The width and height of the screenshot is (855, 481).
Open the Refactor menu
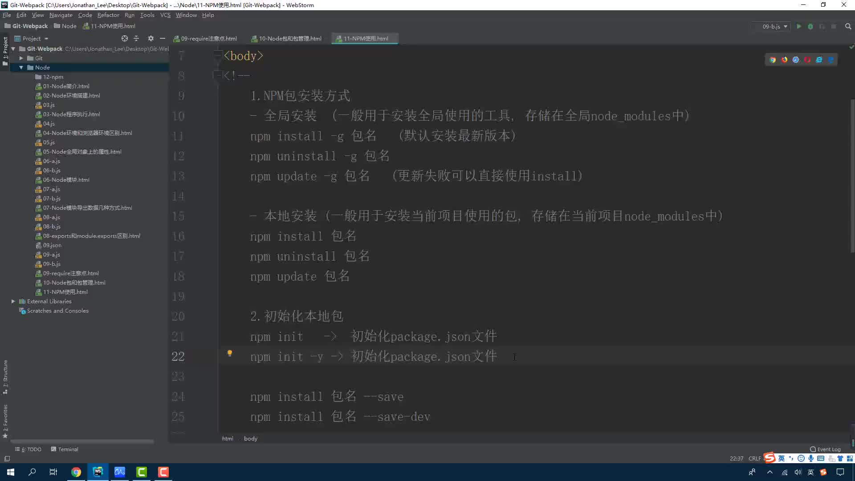pyautogui.click(x=108, y=15)
